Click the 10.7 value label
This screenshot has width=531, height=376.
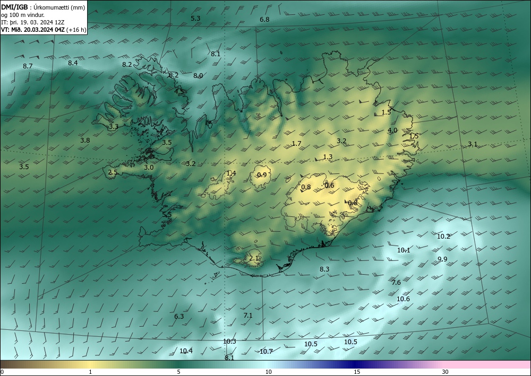pos(266,352)
